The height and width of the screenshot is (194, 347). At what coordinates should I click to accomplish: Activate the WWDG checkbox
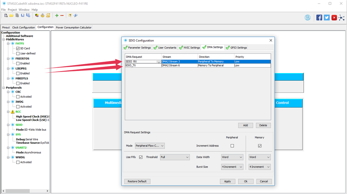pyautogui.click(x=18, y=162)
